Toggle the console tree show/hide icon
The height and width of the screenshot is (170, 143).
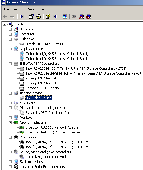(x=22, y=17)
